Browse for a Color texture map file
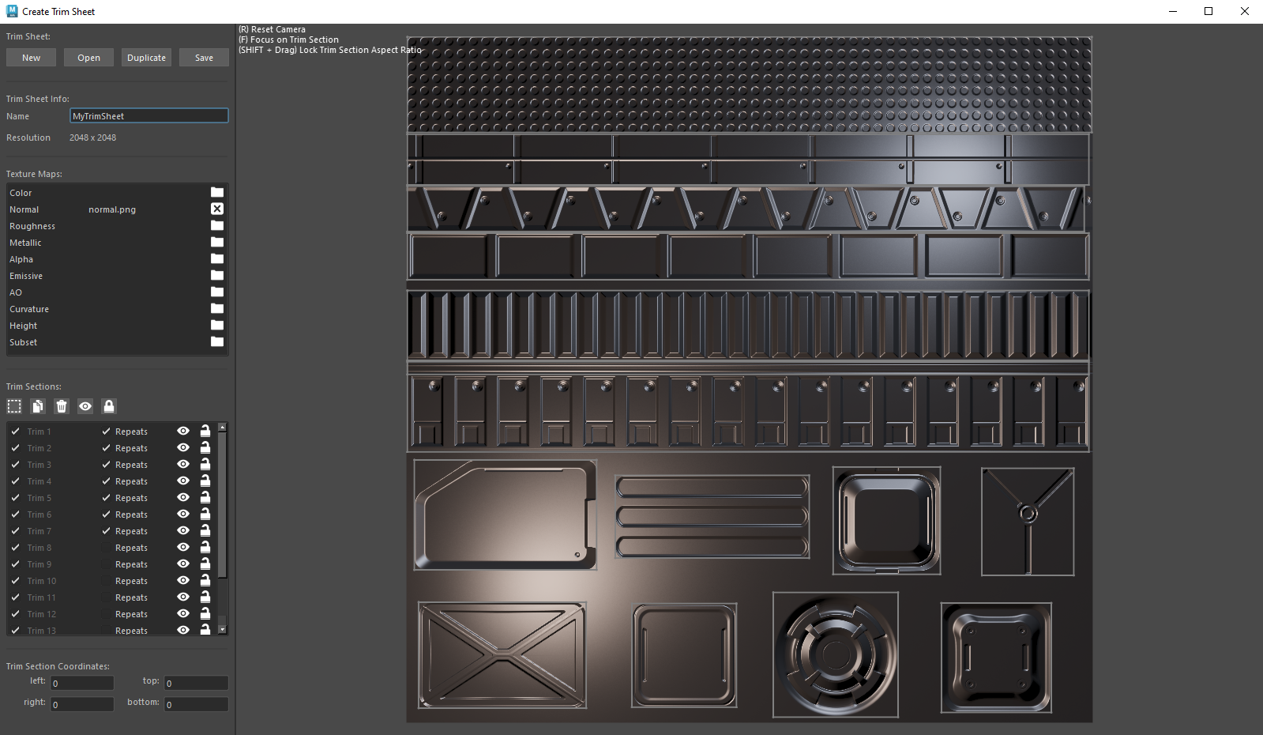The image size is (1263, 735). (x=217, y=193)
